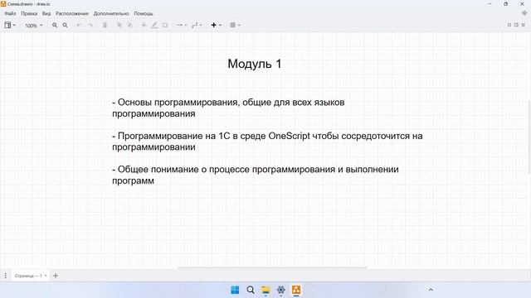Collapse the toolbar with double-chevron icon
Image resolution: width=531 pixels, height=298 pixels.
tap(524, 25)
